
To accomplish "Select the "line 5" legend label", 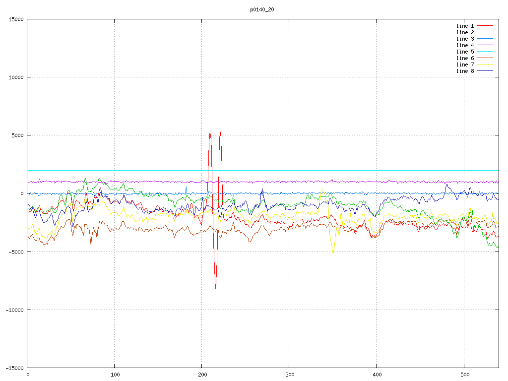I will click(x=465, y=52).
